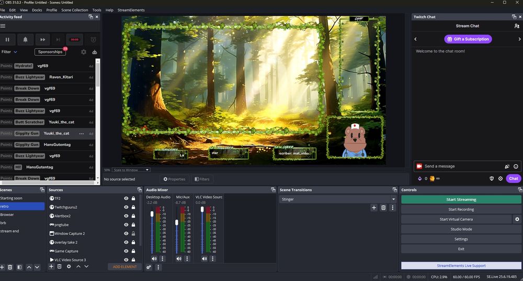
Task: Open the Scale to Window dropdown
Action: 131,170
